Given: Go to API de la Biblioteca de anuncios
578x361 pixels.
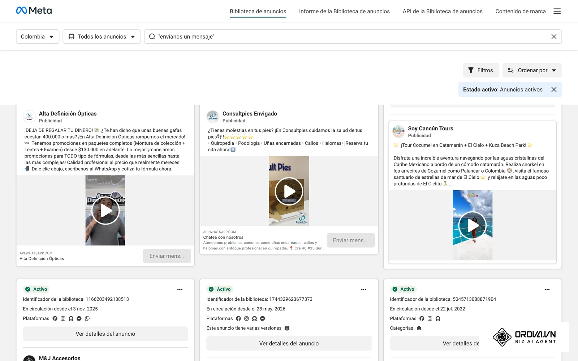Looking at the screenshot, I should (443, 11).
